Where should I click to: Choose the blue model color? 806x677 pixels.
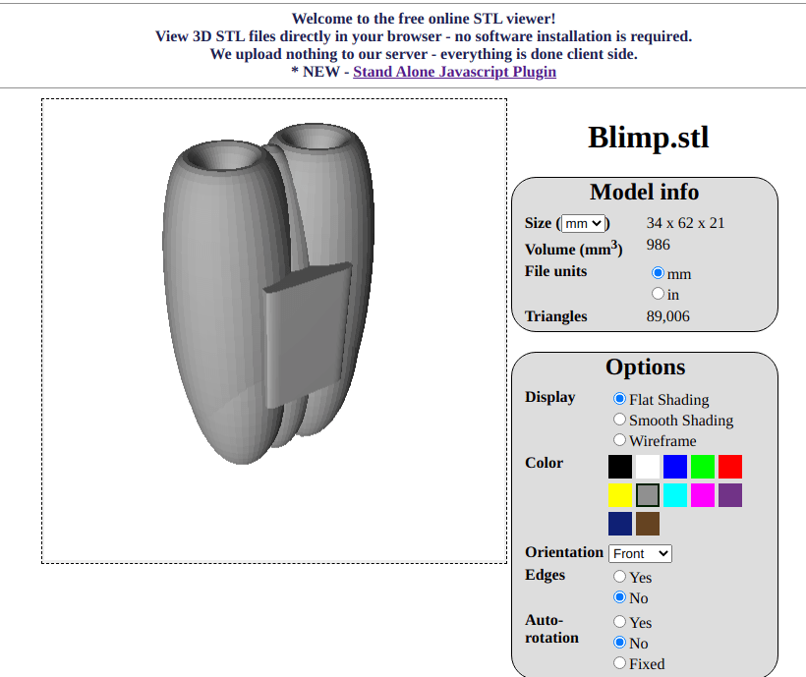coord(675,467)
